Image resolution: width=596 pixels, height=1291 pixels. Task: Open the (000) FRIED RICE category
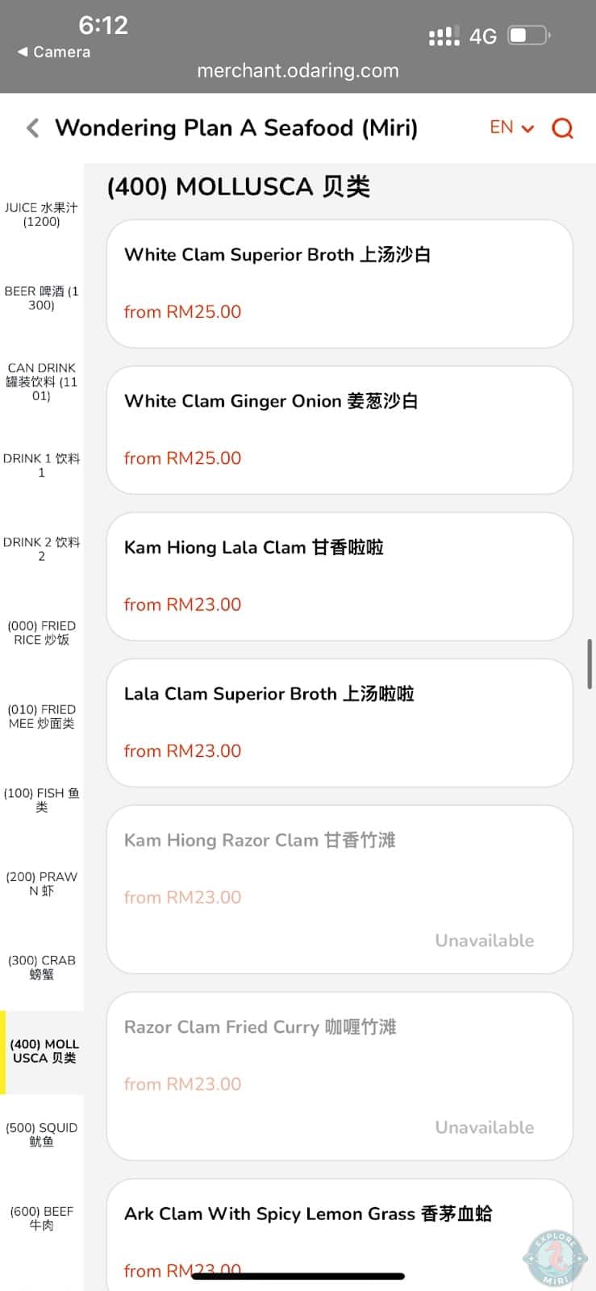[x=41, y=633]
